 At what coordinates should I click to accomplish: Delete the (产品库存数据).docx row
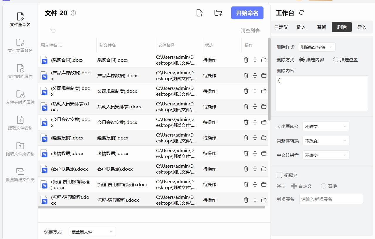pos(246,75)
